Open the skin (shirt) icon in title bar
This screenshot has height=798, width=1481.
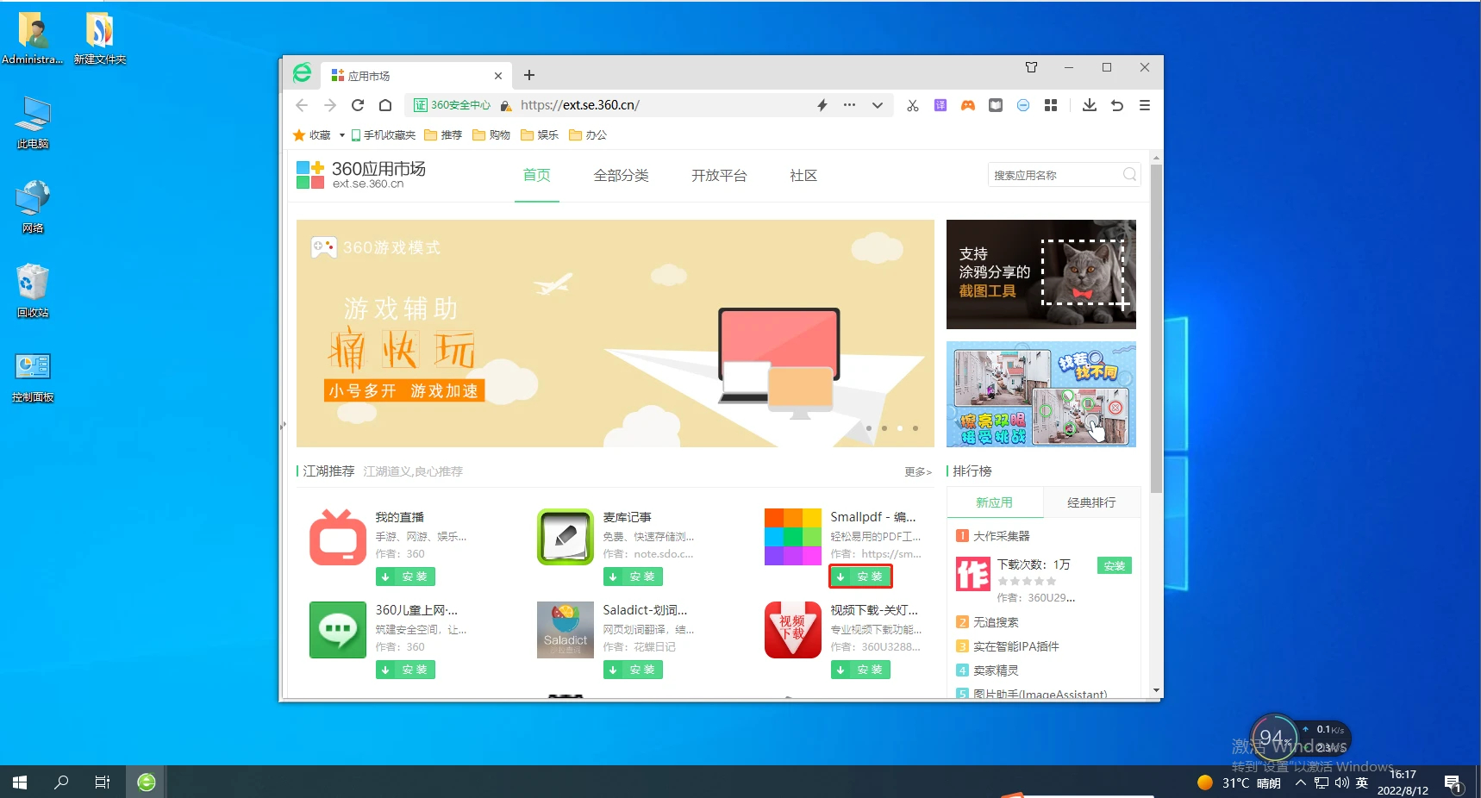click(x=1031, y=67)
